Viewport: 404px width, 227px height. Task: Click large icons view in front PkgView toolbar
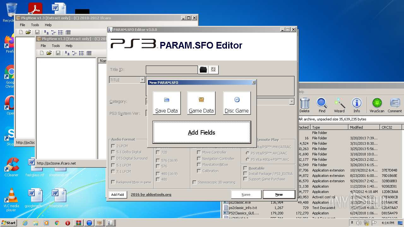tap(67, 53)
